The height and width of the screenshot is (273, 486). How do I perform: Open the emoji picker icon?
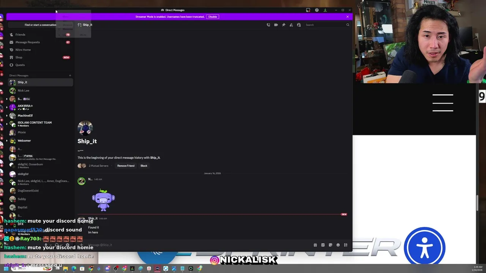tap(338, 245)
